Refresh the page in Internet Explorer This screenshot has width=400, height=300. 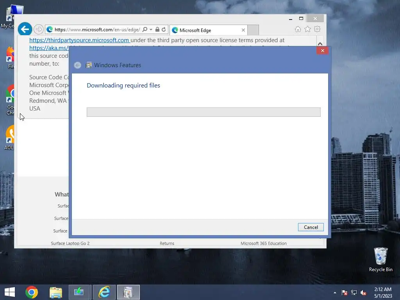164,29
